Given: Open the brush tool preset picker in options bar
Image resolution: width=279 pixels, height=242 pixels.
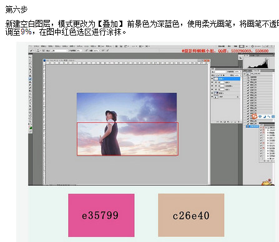Looking at the screenshot, I should [x=32, y=51].
